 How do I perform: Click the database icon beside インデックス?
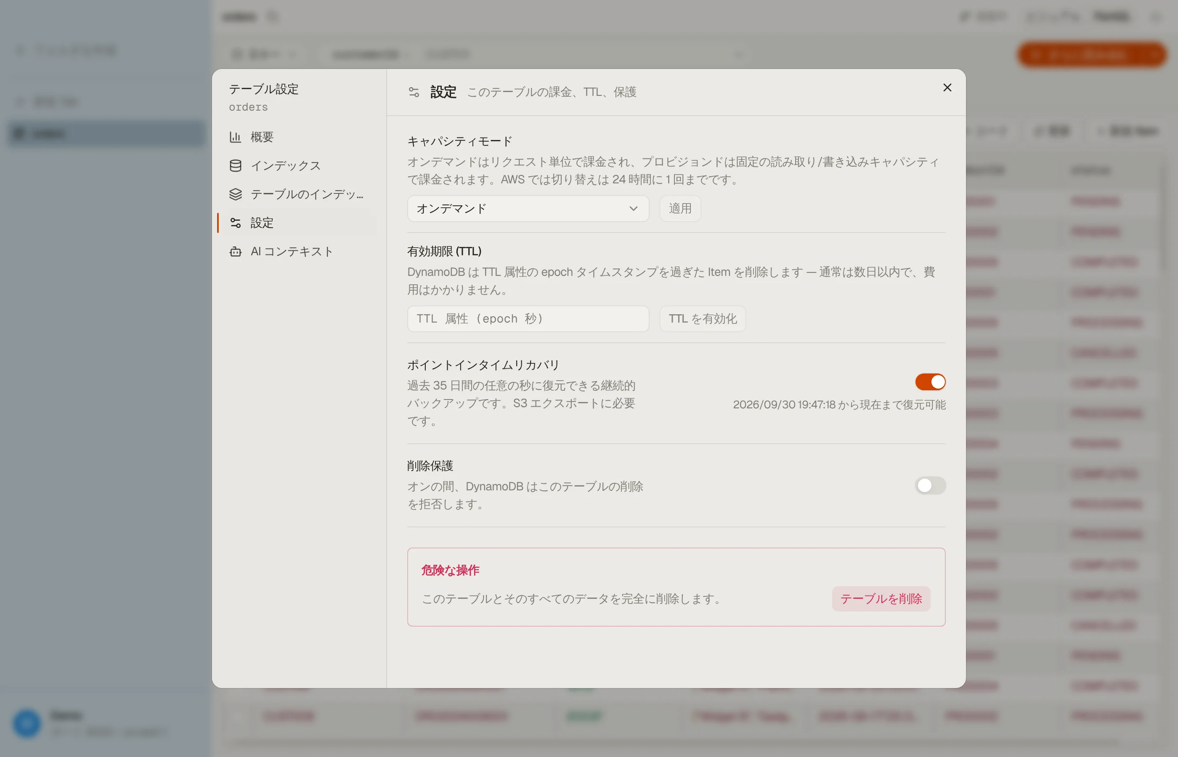coord(236,166)
